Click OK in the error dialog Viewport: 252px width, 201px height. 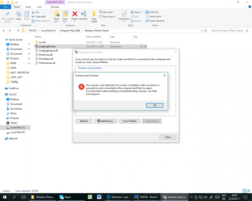(155, 105)
